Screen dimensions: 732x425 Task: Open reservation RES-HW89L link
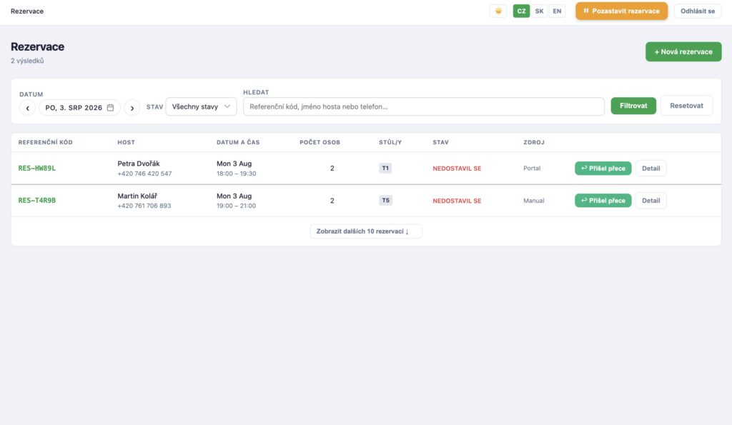(37, 169)
